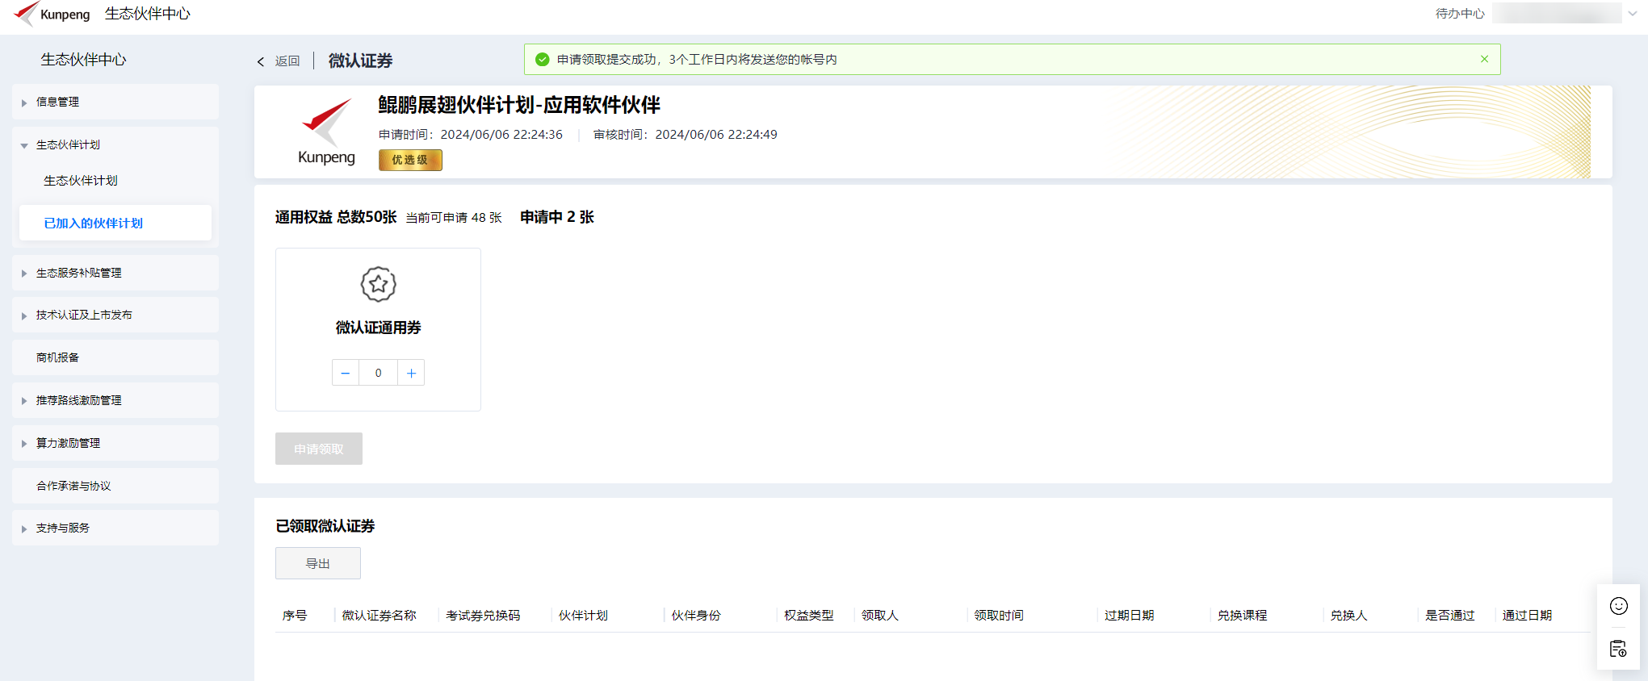
Task: Open the account dropdown arrow at top right
Action: pyautogui.click(x=1633, y=14)
